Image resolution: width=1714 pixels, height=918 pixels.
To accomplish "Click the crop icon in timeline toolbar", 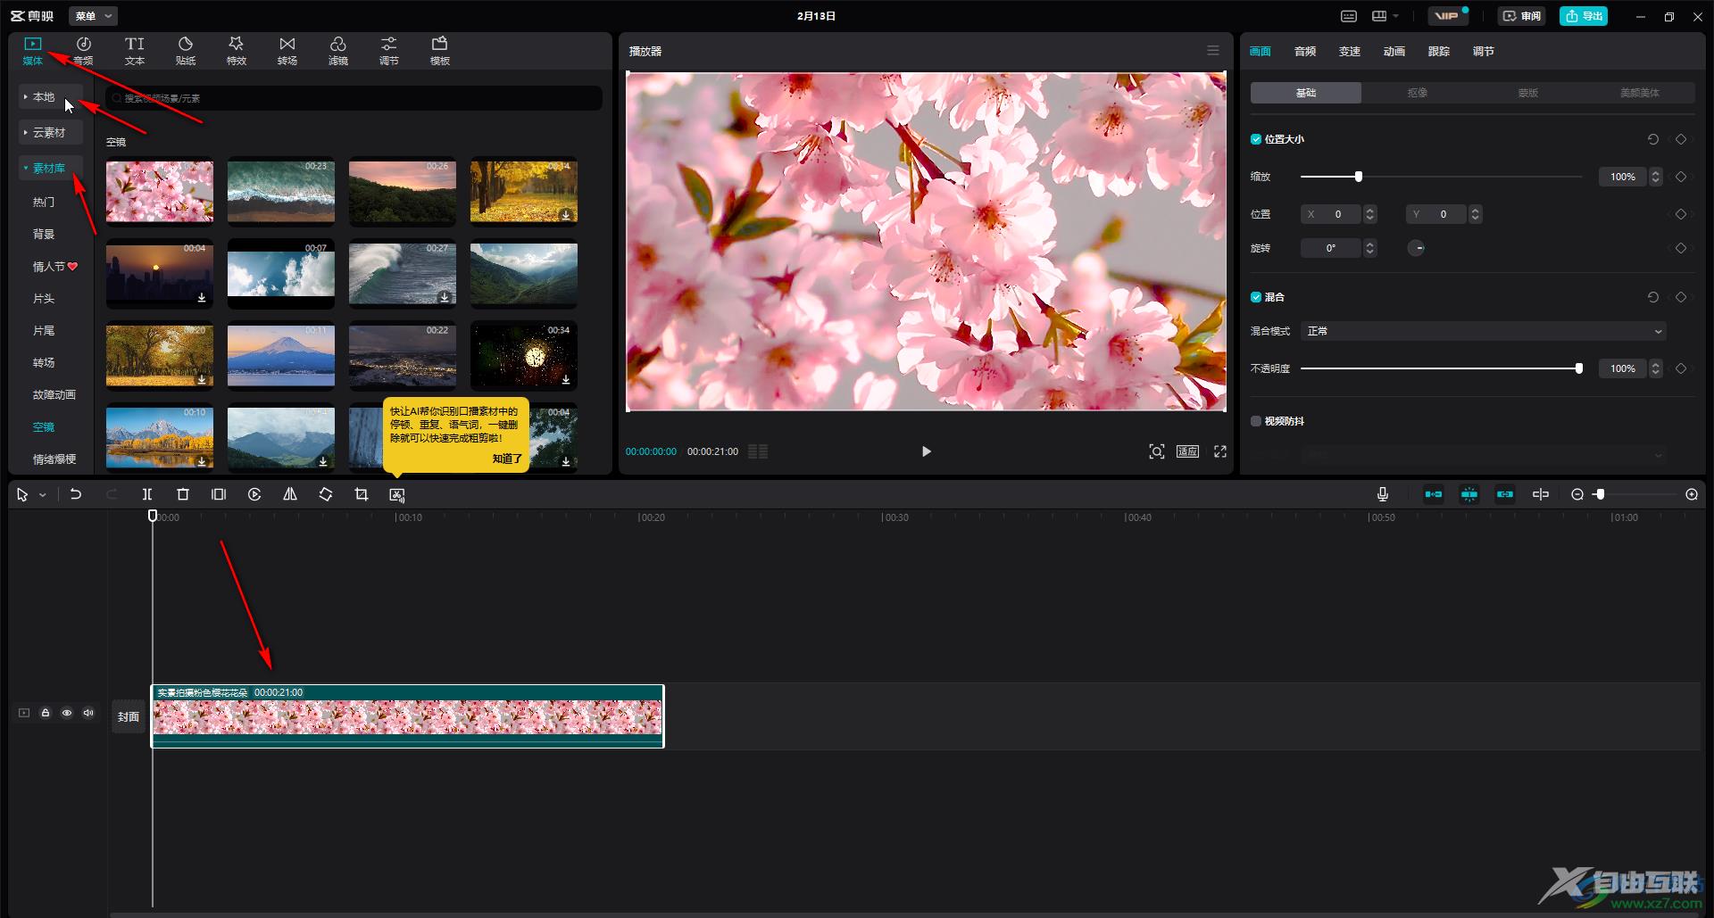I will [x=362, y=494].
